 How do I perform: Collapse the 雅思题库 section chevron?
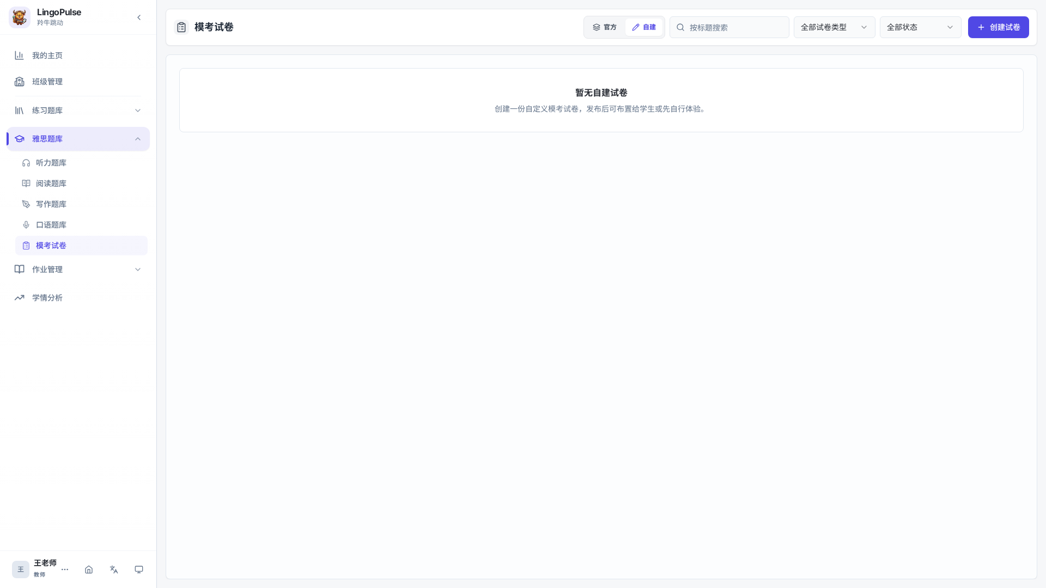pyautogui.click(x=138, y=139)
